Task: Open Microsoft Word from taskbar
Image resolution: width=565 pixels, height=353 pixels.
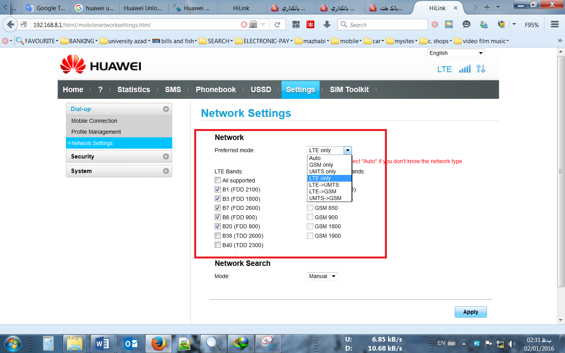Action: [x=102, y=344]
